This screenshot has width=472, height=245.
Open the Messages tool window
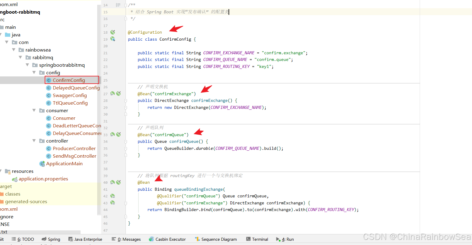tap(126, 239)
